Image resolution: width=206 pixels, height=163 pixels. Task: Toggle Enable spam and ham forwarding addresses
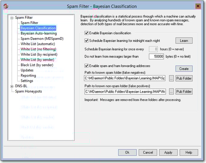(x=87, y=66)
